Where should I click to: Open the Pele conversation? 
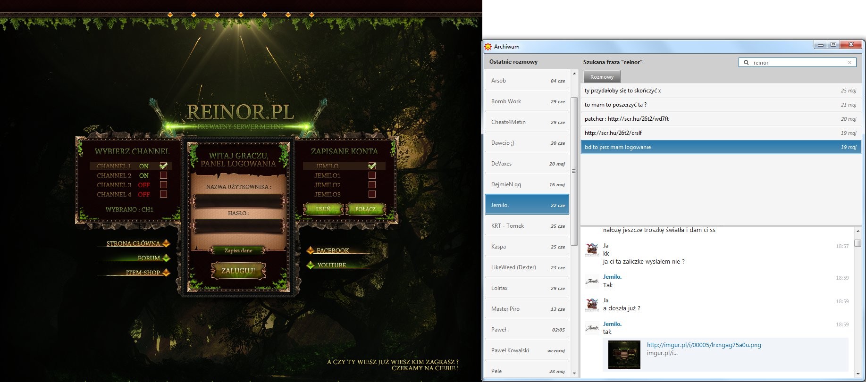click(x=527, y=371)
